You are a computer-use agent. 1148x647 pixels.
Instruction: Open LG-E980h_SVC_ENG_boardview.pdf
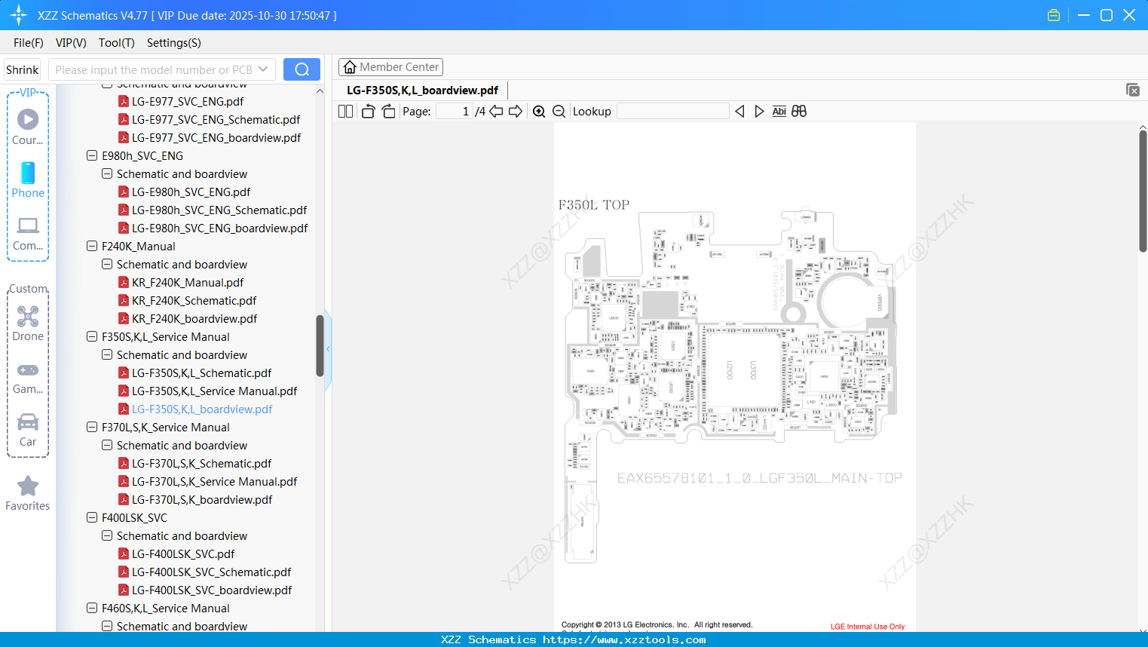tap(219, 228)
